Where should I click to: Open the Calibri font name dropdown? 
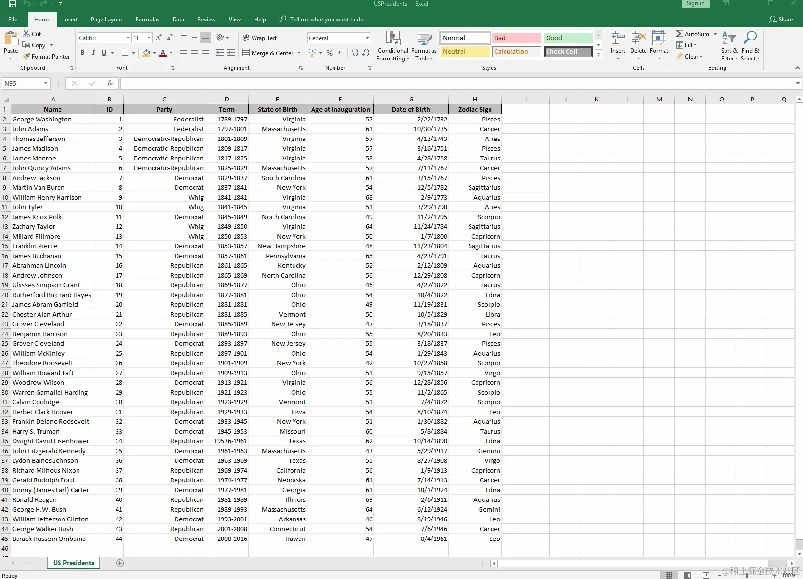tap(128, 38)
